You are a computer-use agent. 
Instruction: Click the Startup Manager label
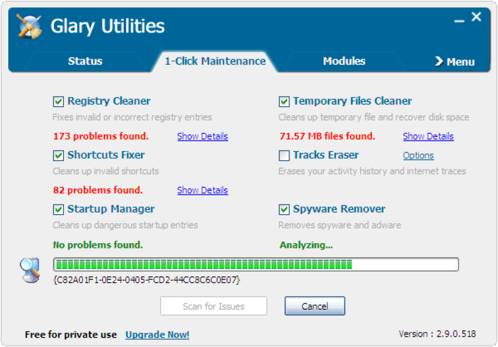(111, 209)
